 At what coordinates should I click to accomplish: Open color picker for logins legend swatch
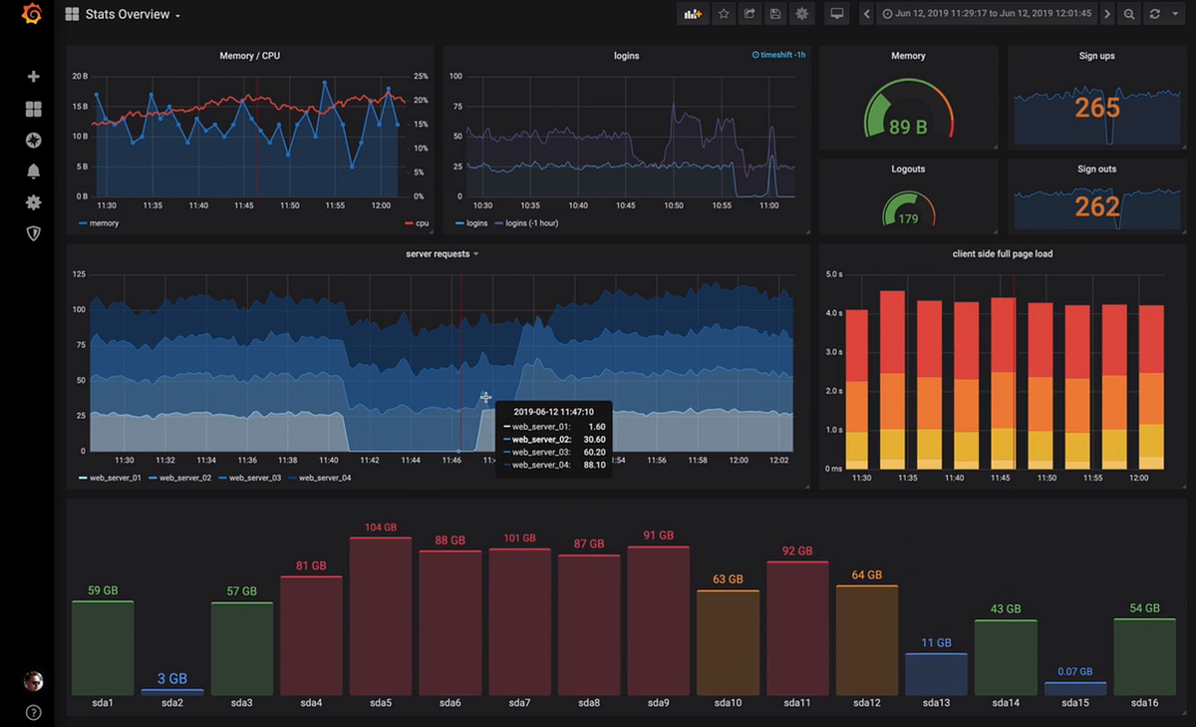point(461,222)
